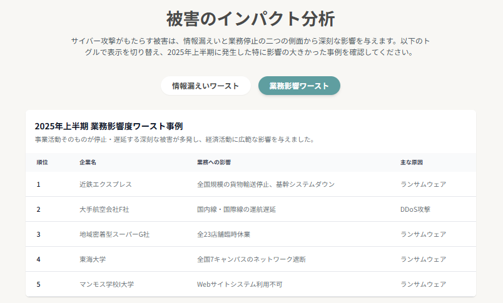This screenshot has width=503, height=303.
Task: Click 全国規模の貨物輸送停止、基幹システムダウン impact text
Action: (266, 184)
